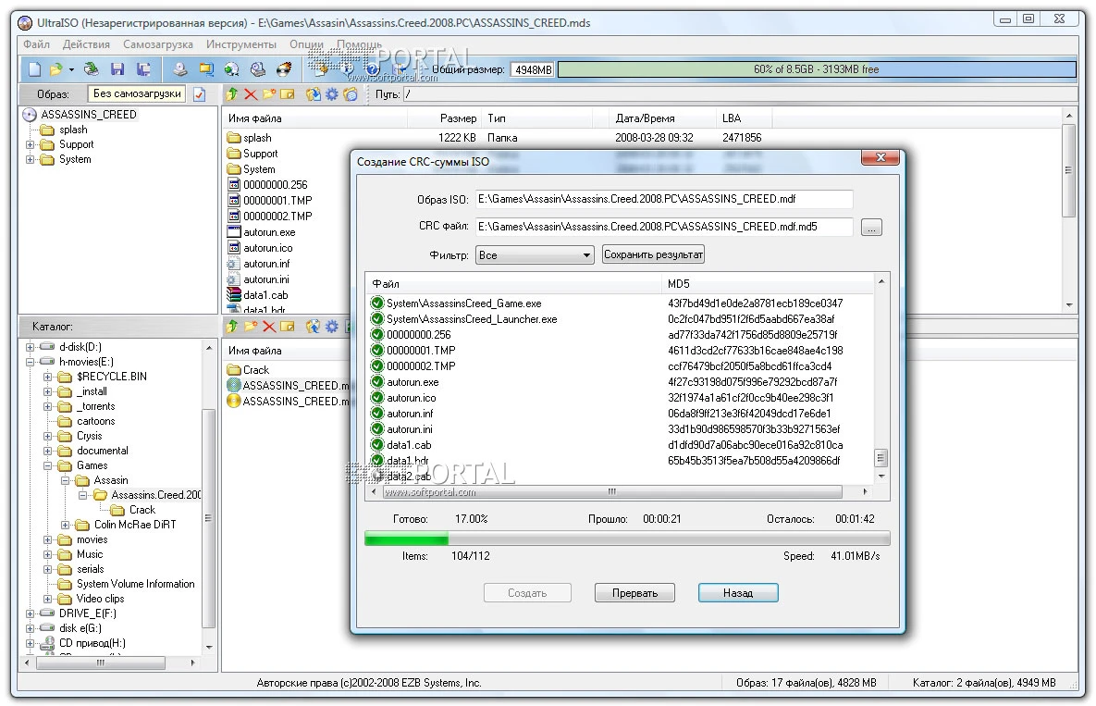Click the Burn CD image flame icon
This screenshot has height=706, width=1096.
tap(285, 69)
